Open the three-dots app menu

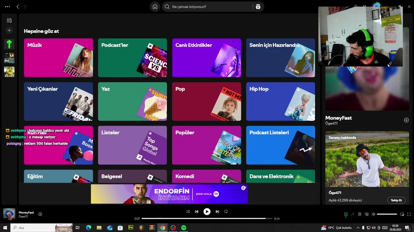[x=7, y=6]
